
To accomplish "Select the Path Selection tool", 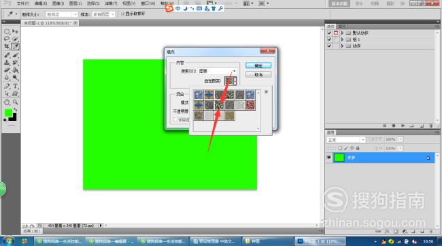I will (7, 94).
